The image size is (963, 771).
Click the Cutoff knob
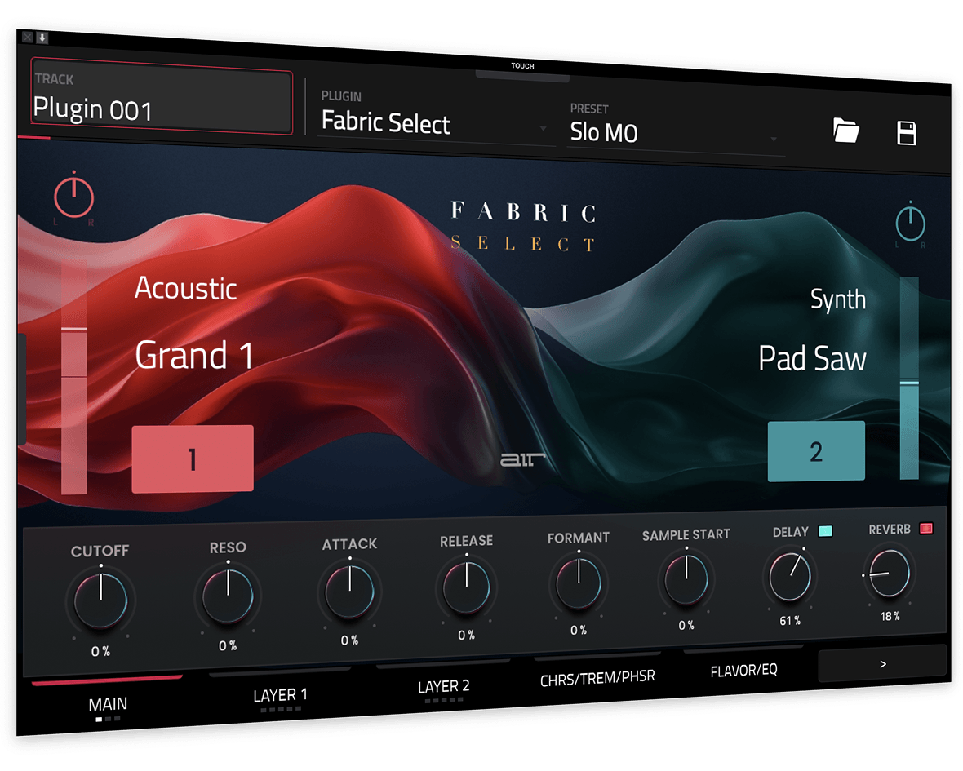coord(101,600)
